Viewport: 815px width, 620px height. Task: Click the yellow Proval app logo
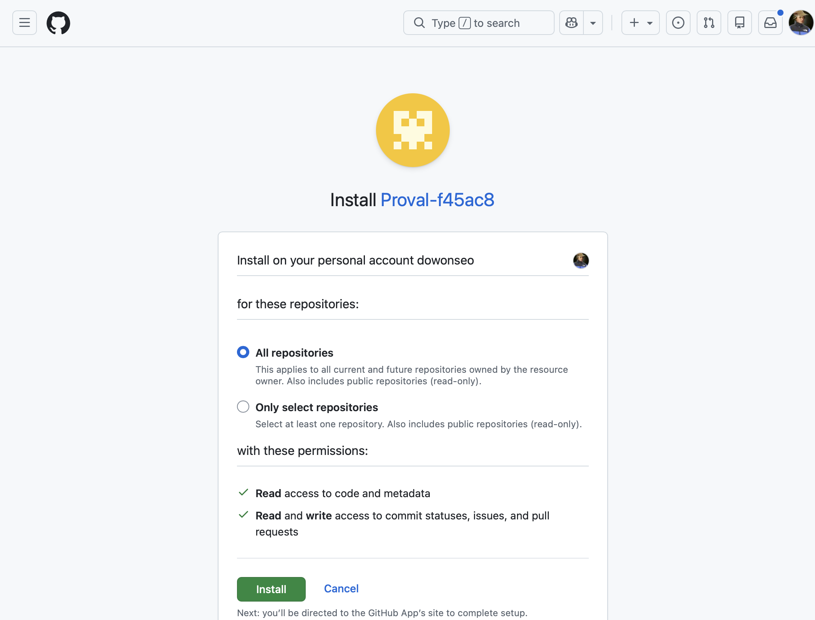(413, 130)
